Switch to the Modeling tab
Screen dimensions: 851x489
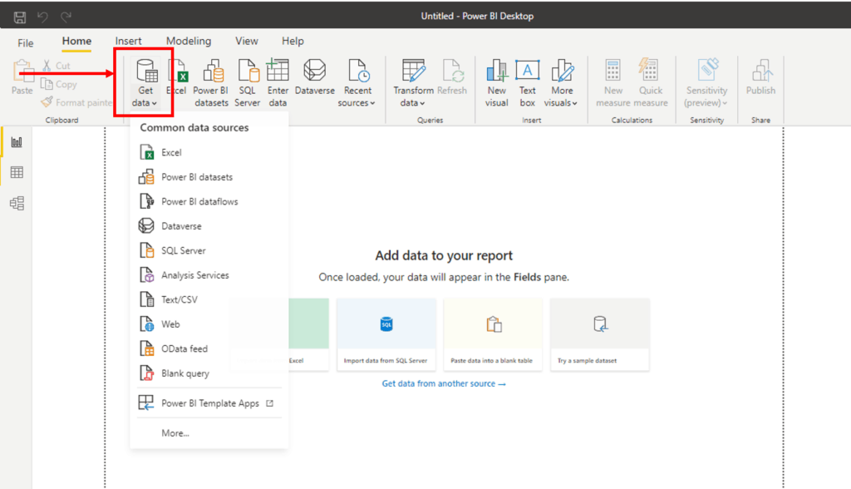(189, 42)
